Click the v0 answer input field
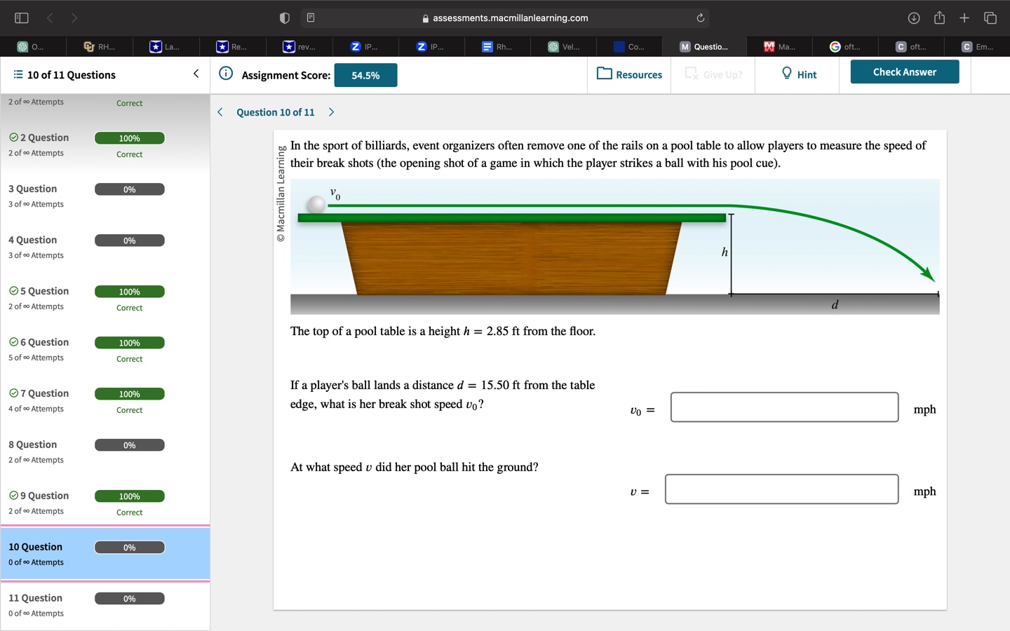This screenshot has width=1010, height=631. pyautogui.click(x=784, y=407)
